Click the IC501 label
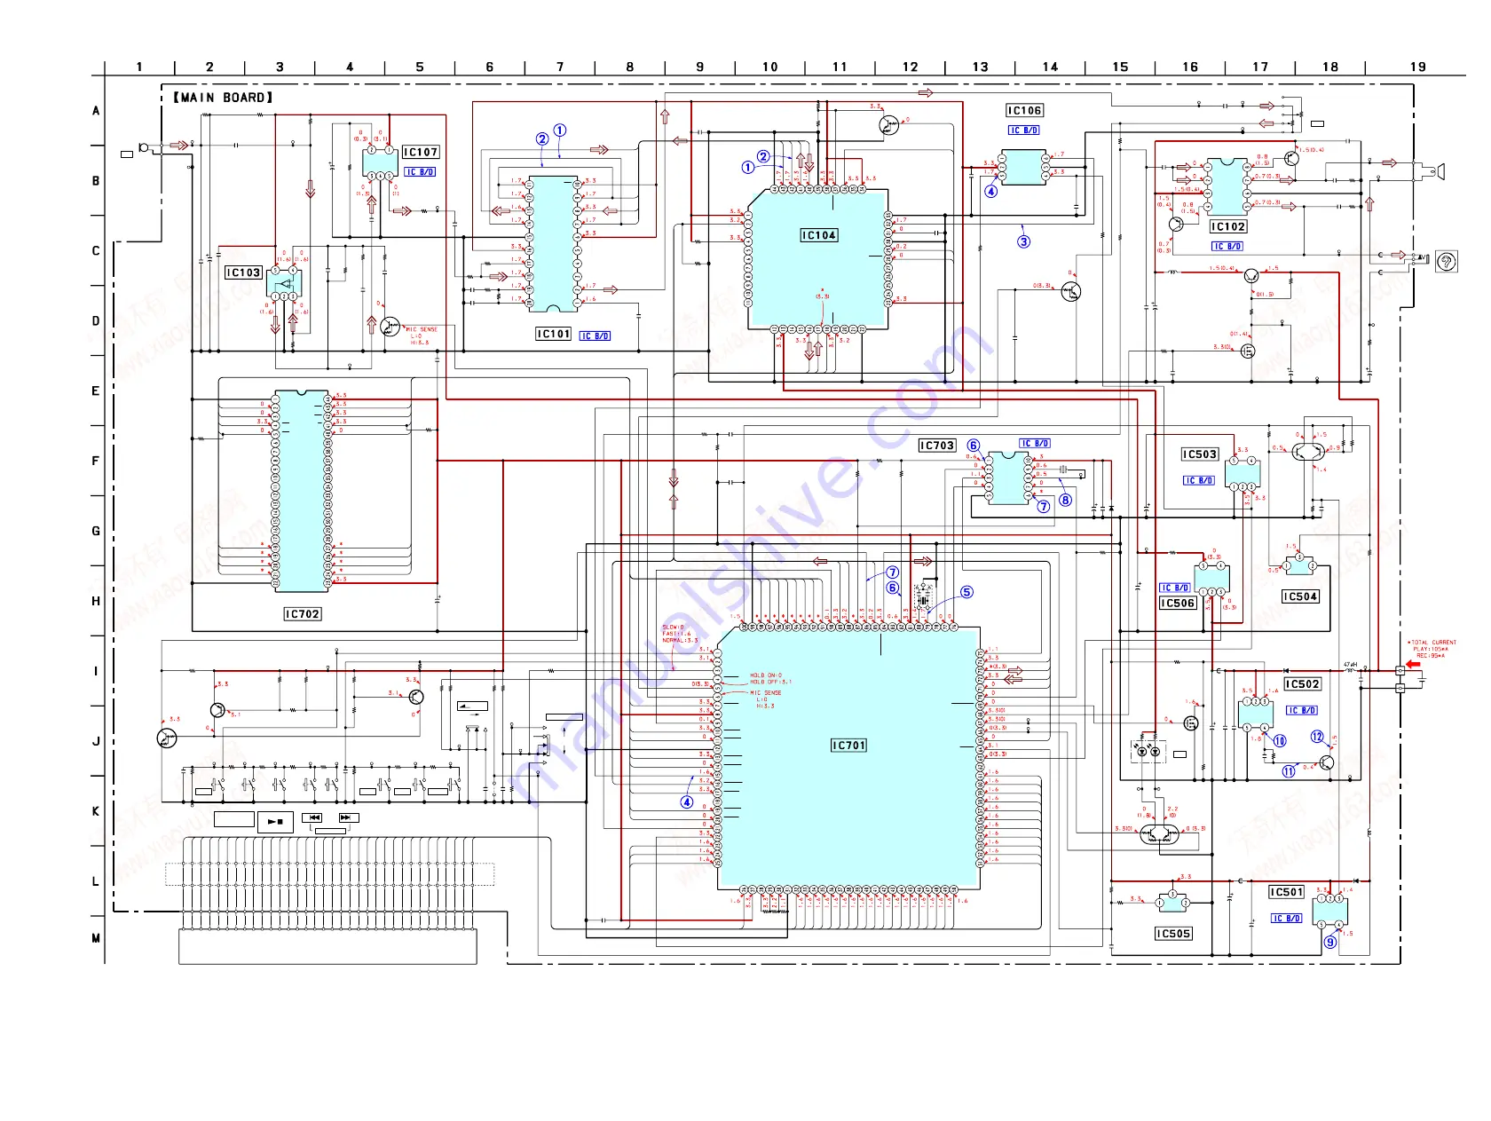 tap(1287, 893)
